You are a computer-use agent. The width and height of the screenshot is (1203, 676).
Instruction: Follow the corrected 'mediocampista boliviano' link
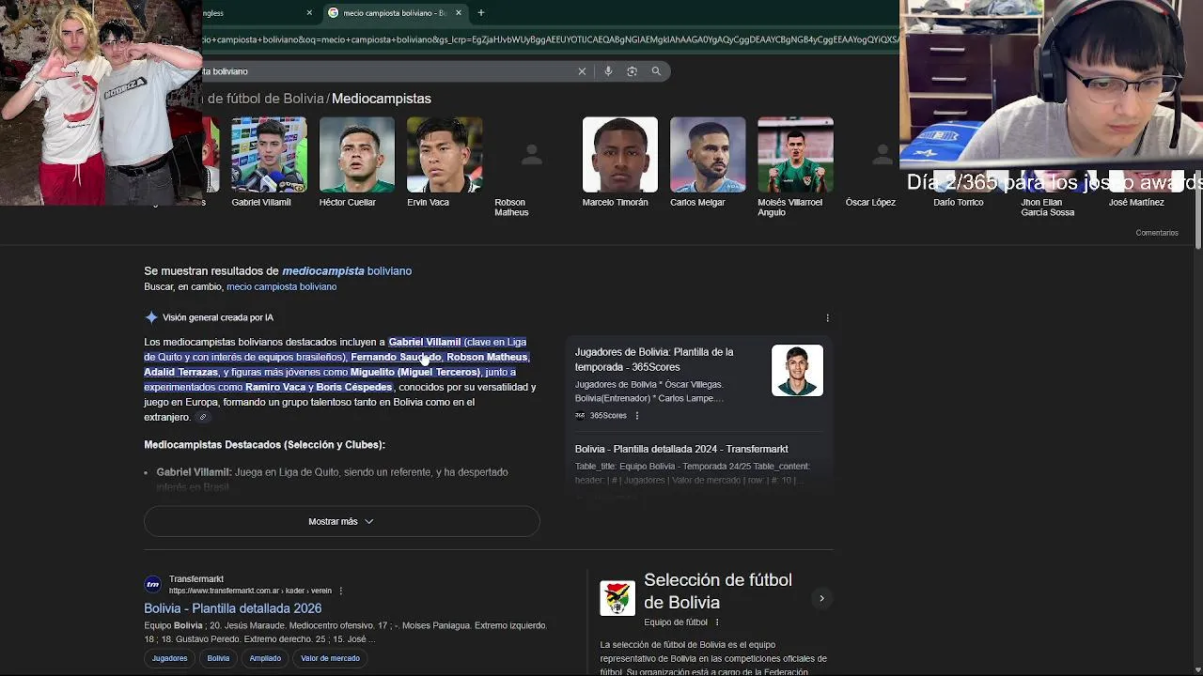tap(347, 271)
